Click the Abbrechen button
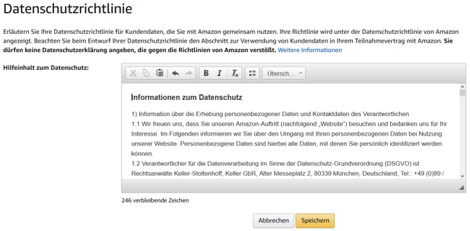 click(273, 220)
